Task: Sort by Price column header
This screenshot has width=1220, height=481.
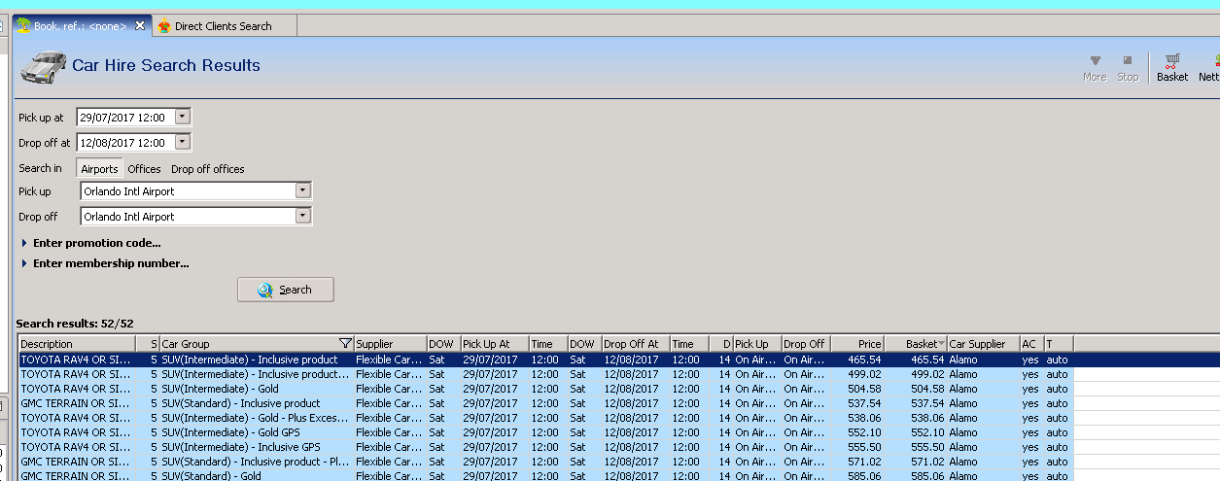Action: click(x=856, y=344)
